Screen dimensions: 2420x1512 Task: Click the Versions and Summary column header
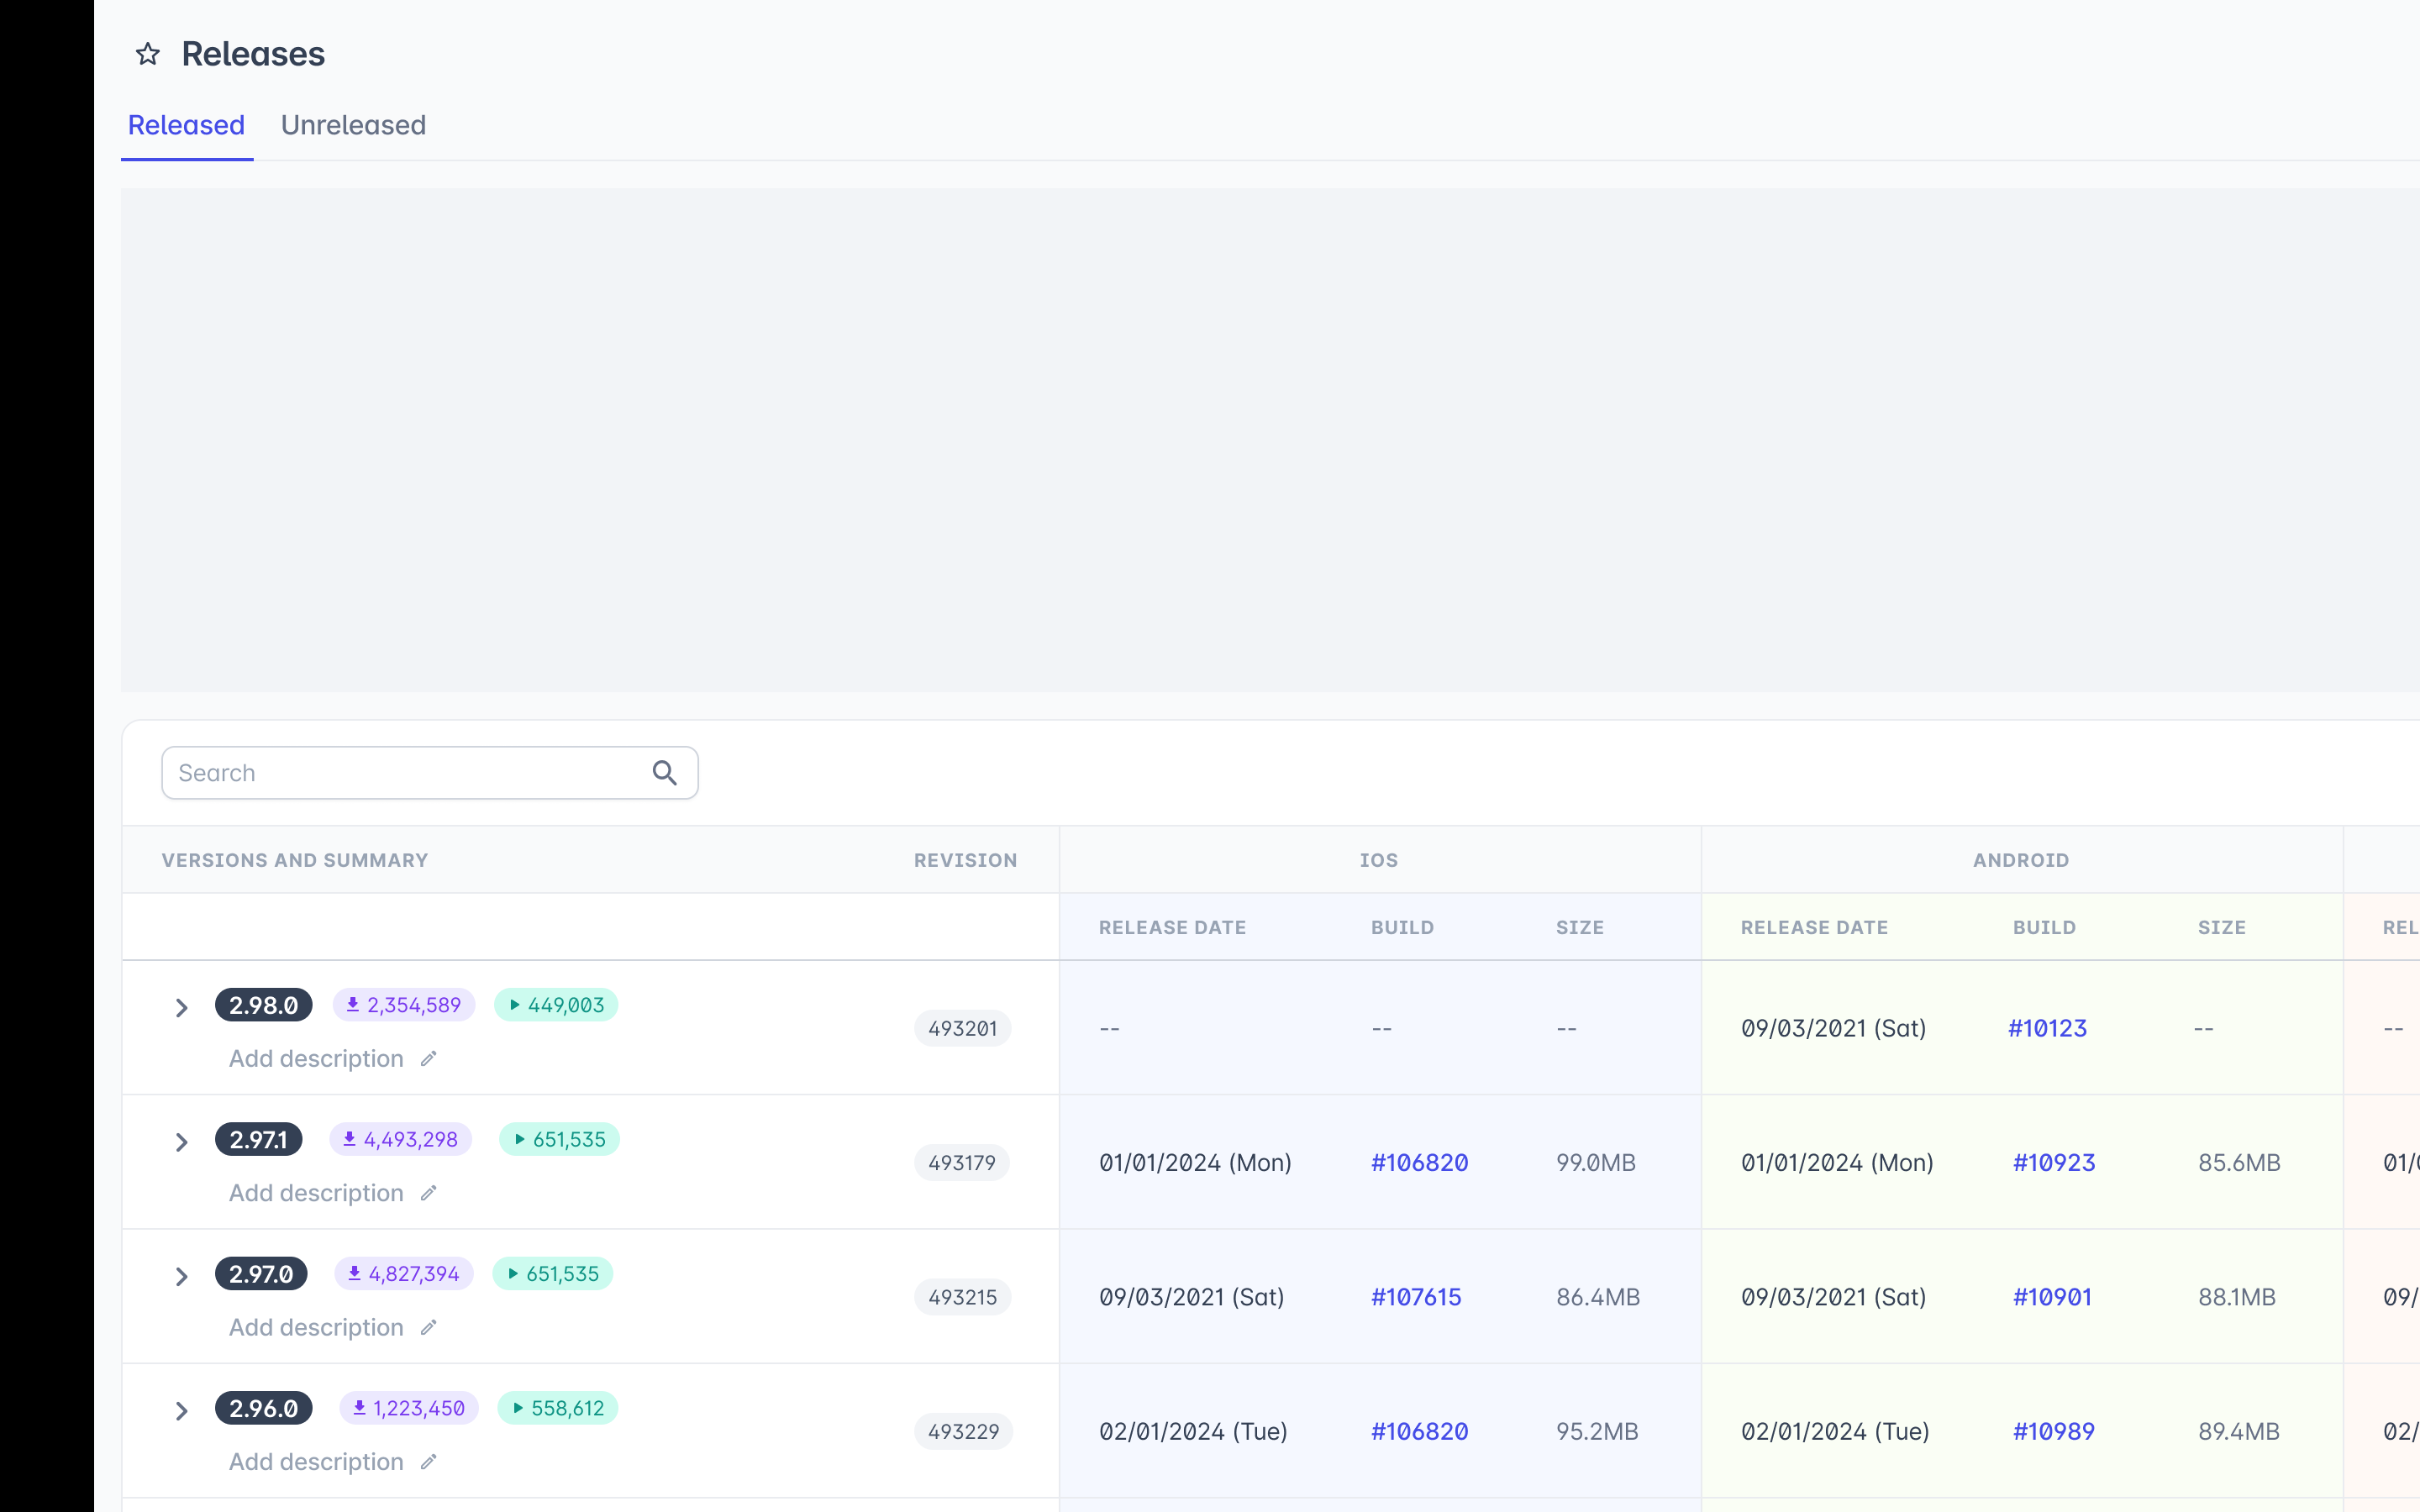[x=295, y=860]
